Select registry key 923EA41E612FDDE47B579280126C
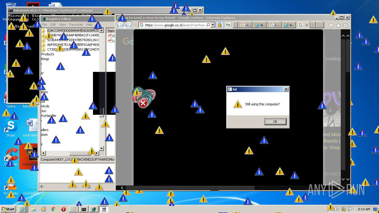Viewport: 379px width, 213px height. pos(73,40)
